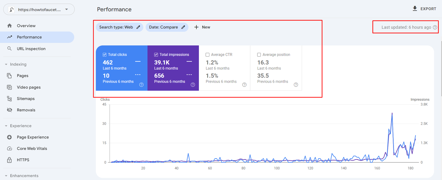Screen dimensions: 442x180
Task: Click the help icon in Total clicks card
Action: pyautogui.click(x=141, y=85)
